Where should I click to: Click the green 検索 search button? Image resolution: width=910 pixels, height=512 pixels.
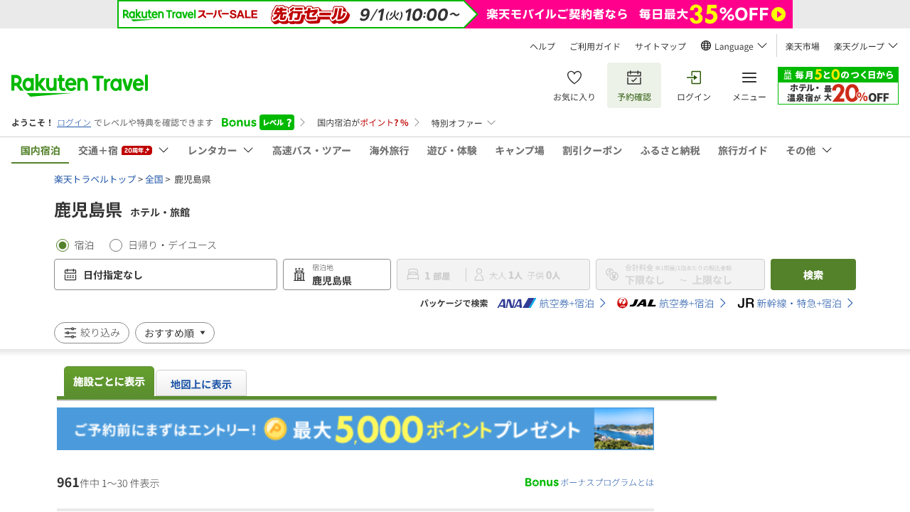[x=813, y=274]
